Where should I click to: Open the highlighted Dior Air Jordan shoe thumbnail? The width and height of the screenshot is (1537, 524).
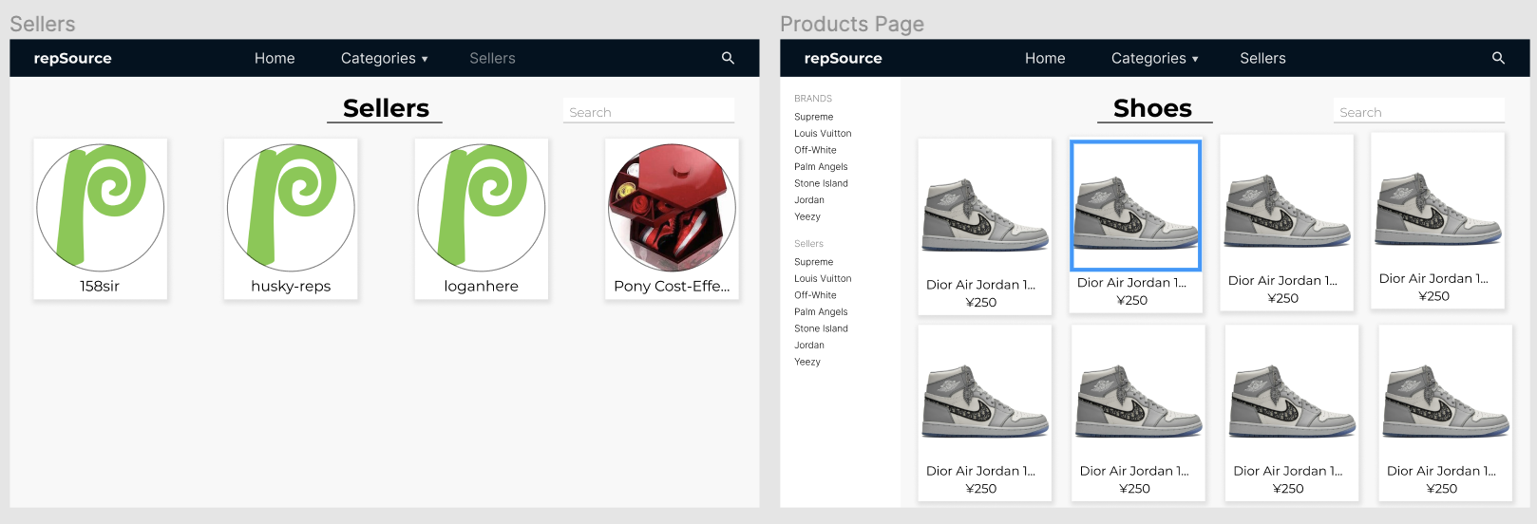click(x=1136, y=206)
